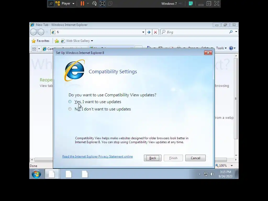This screenshot has width=268, height=201.
Task: Click the Help question mark icon
Action: point(231,48)
